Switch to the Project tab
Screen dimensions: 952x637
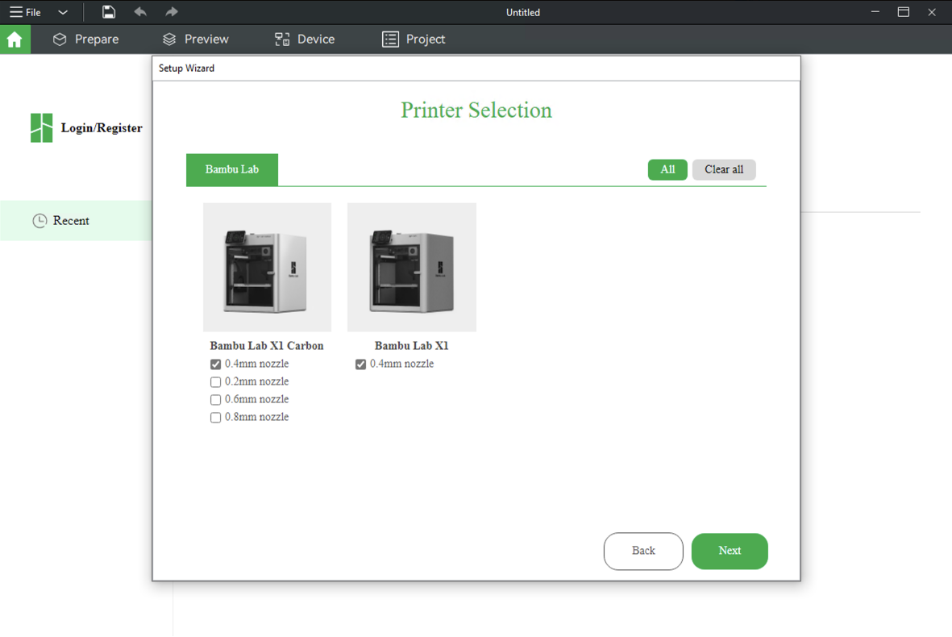pos(414,40)
